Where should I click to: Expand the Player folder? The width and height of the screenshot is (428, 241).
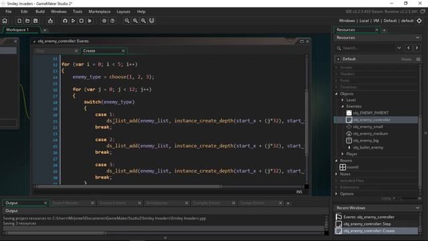(x=342, y=154)
